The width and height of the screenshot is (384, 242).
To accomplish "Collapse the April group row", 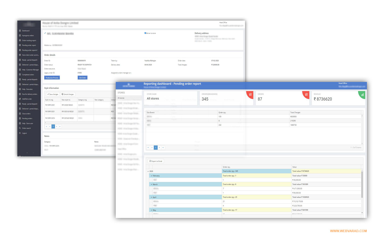I will click(151, 197).
